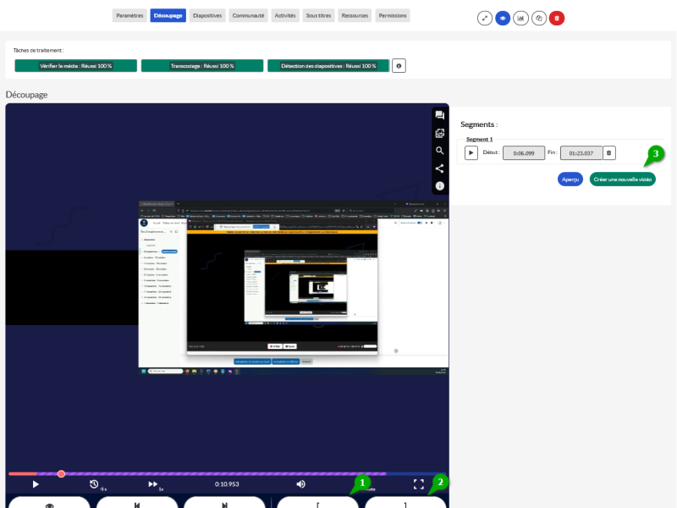Click the info icon in player sidebar
Screen dimensions: 677x508
439,186
